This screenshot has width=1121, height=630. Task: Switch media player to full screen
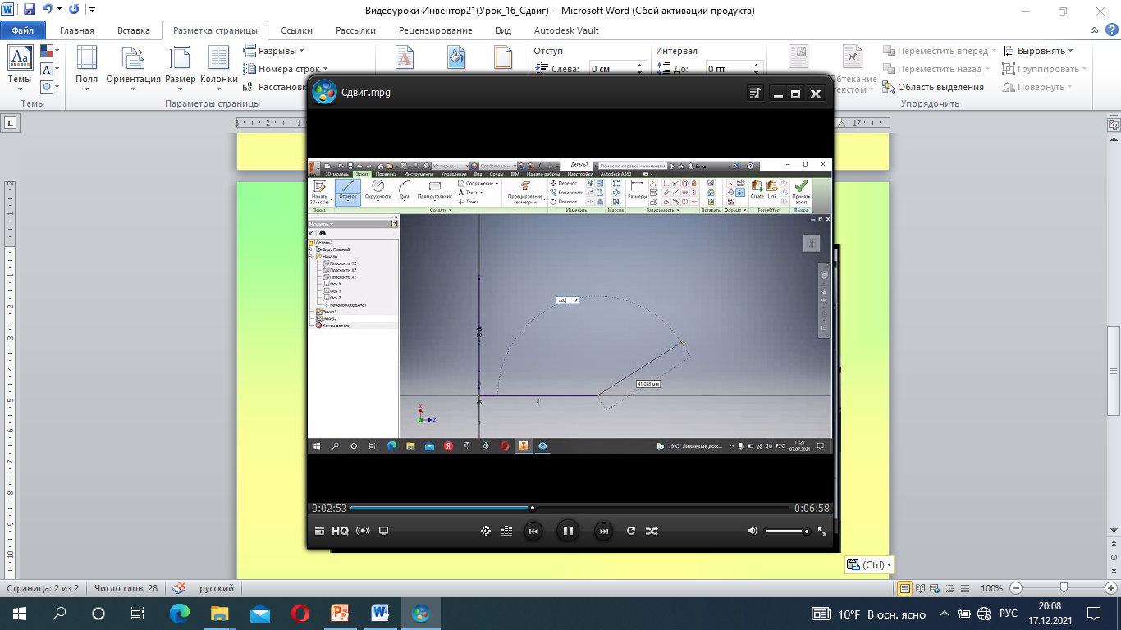point(822,531)
